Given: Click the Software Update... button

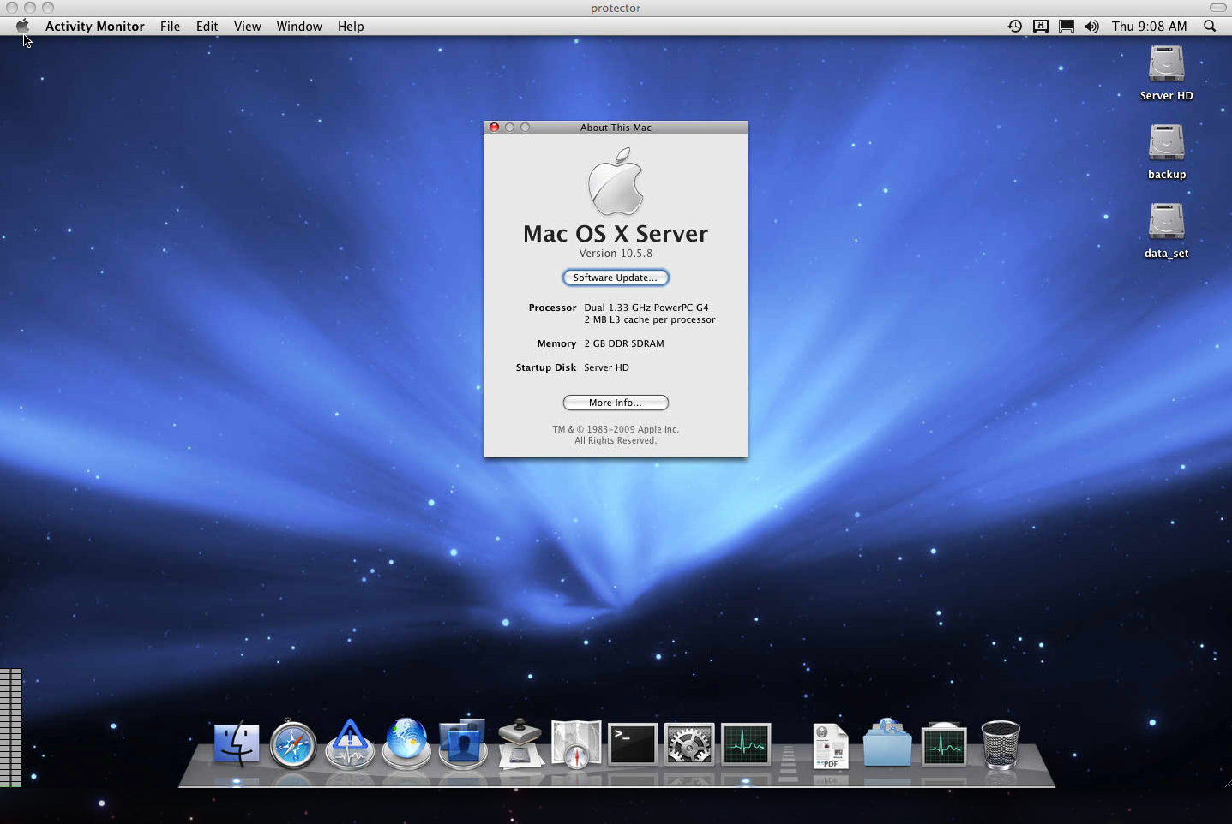Looking at the screenshot, I should (616, 278).
